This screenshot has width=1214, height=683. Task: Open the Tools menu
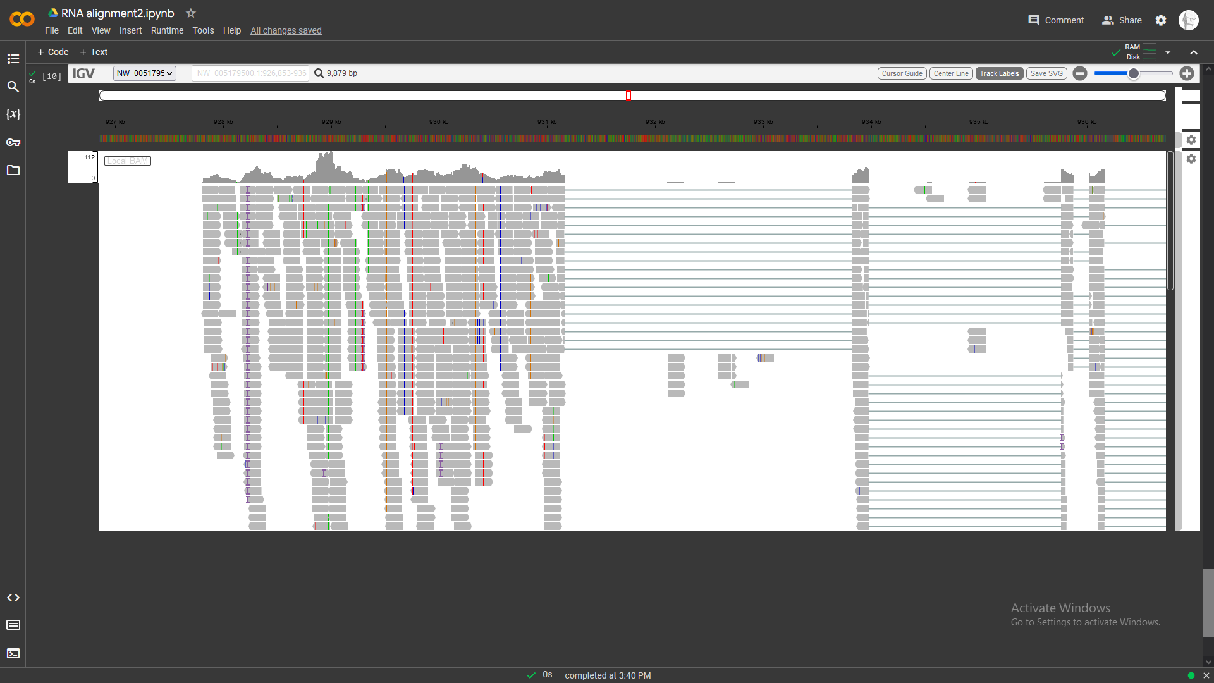(x=203, y=30)
